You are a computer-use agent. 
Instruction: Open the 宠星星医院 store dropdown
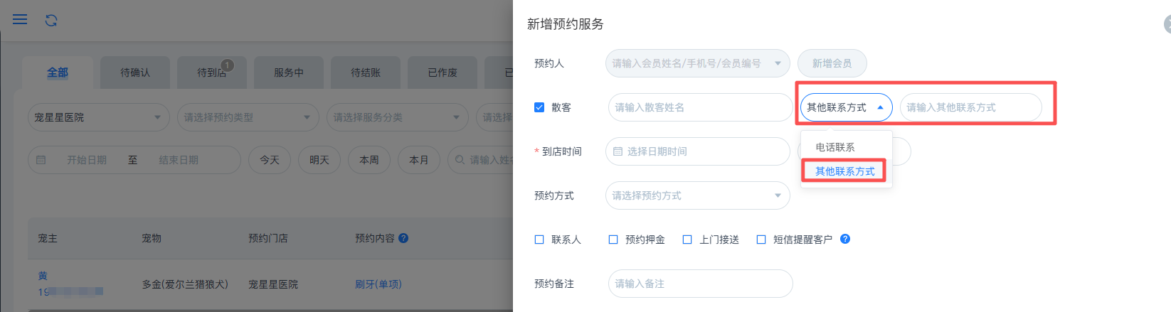click(x=98, y=117)
